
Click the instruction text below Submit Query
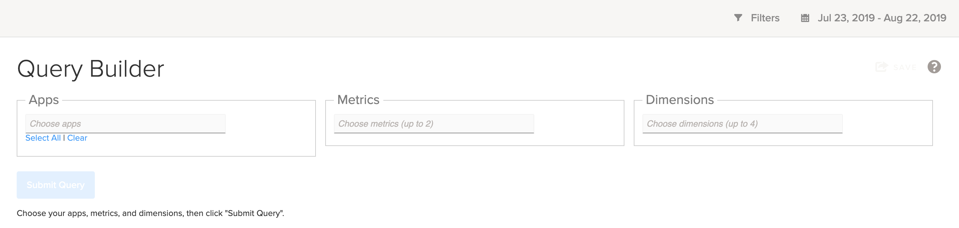point(150,214)
